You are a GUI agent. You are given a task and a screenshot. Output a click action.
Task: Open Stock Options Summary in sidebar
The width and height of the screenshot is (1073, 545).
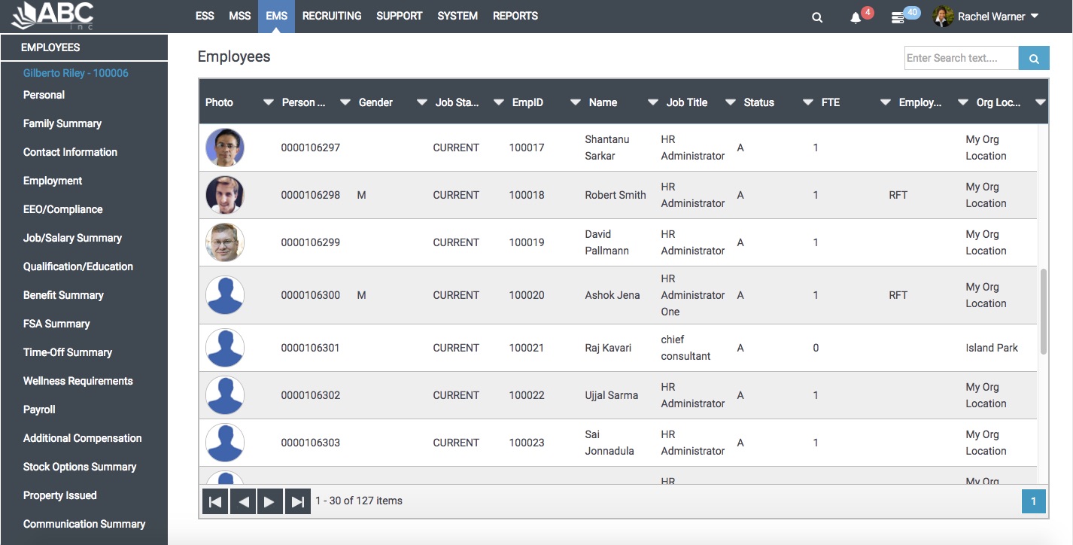pos(80,467)
